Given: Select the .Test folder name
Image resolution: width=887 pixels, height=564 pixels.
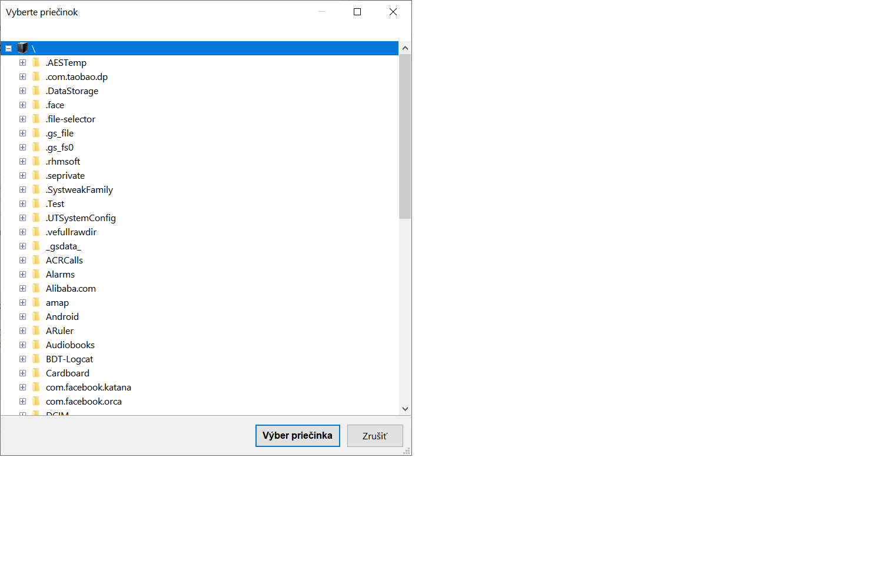Looking at the screenshot, I should click(55, 203).
